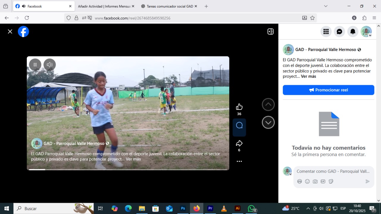Click the Promocionar reel button
This screenshot has height=214, width=381.
click(x=328, y=90)
